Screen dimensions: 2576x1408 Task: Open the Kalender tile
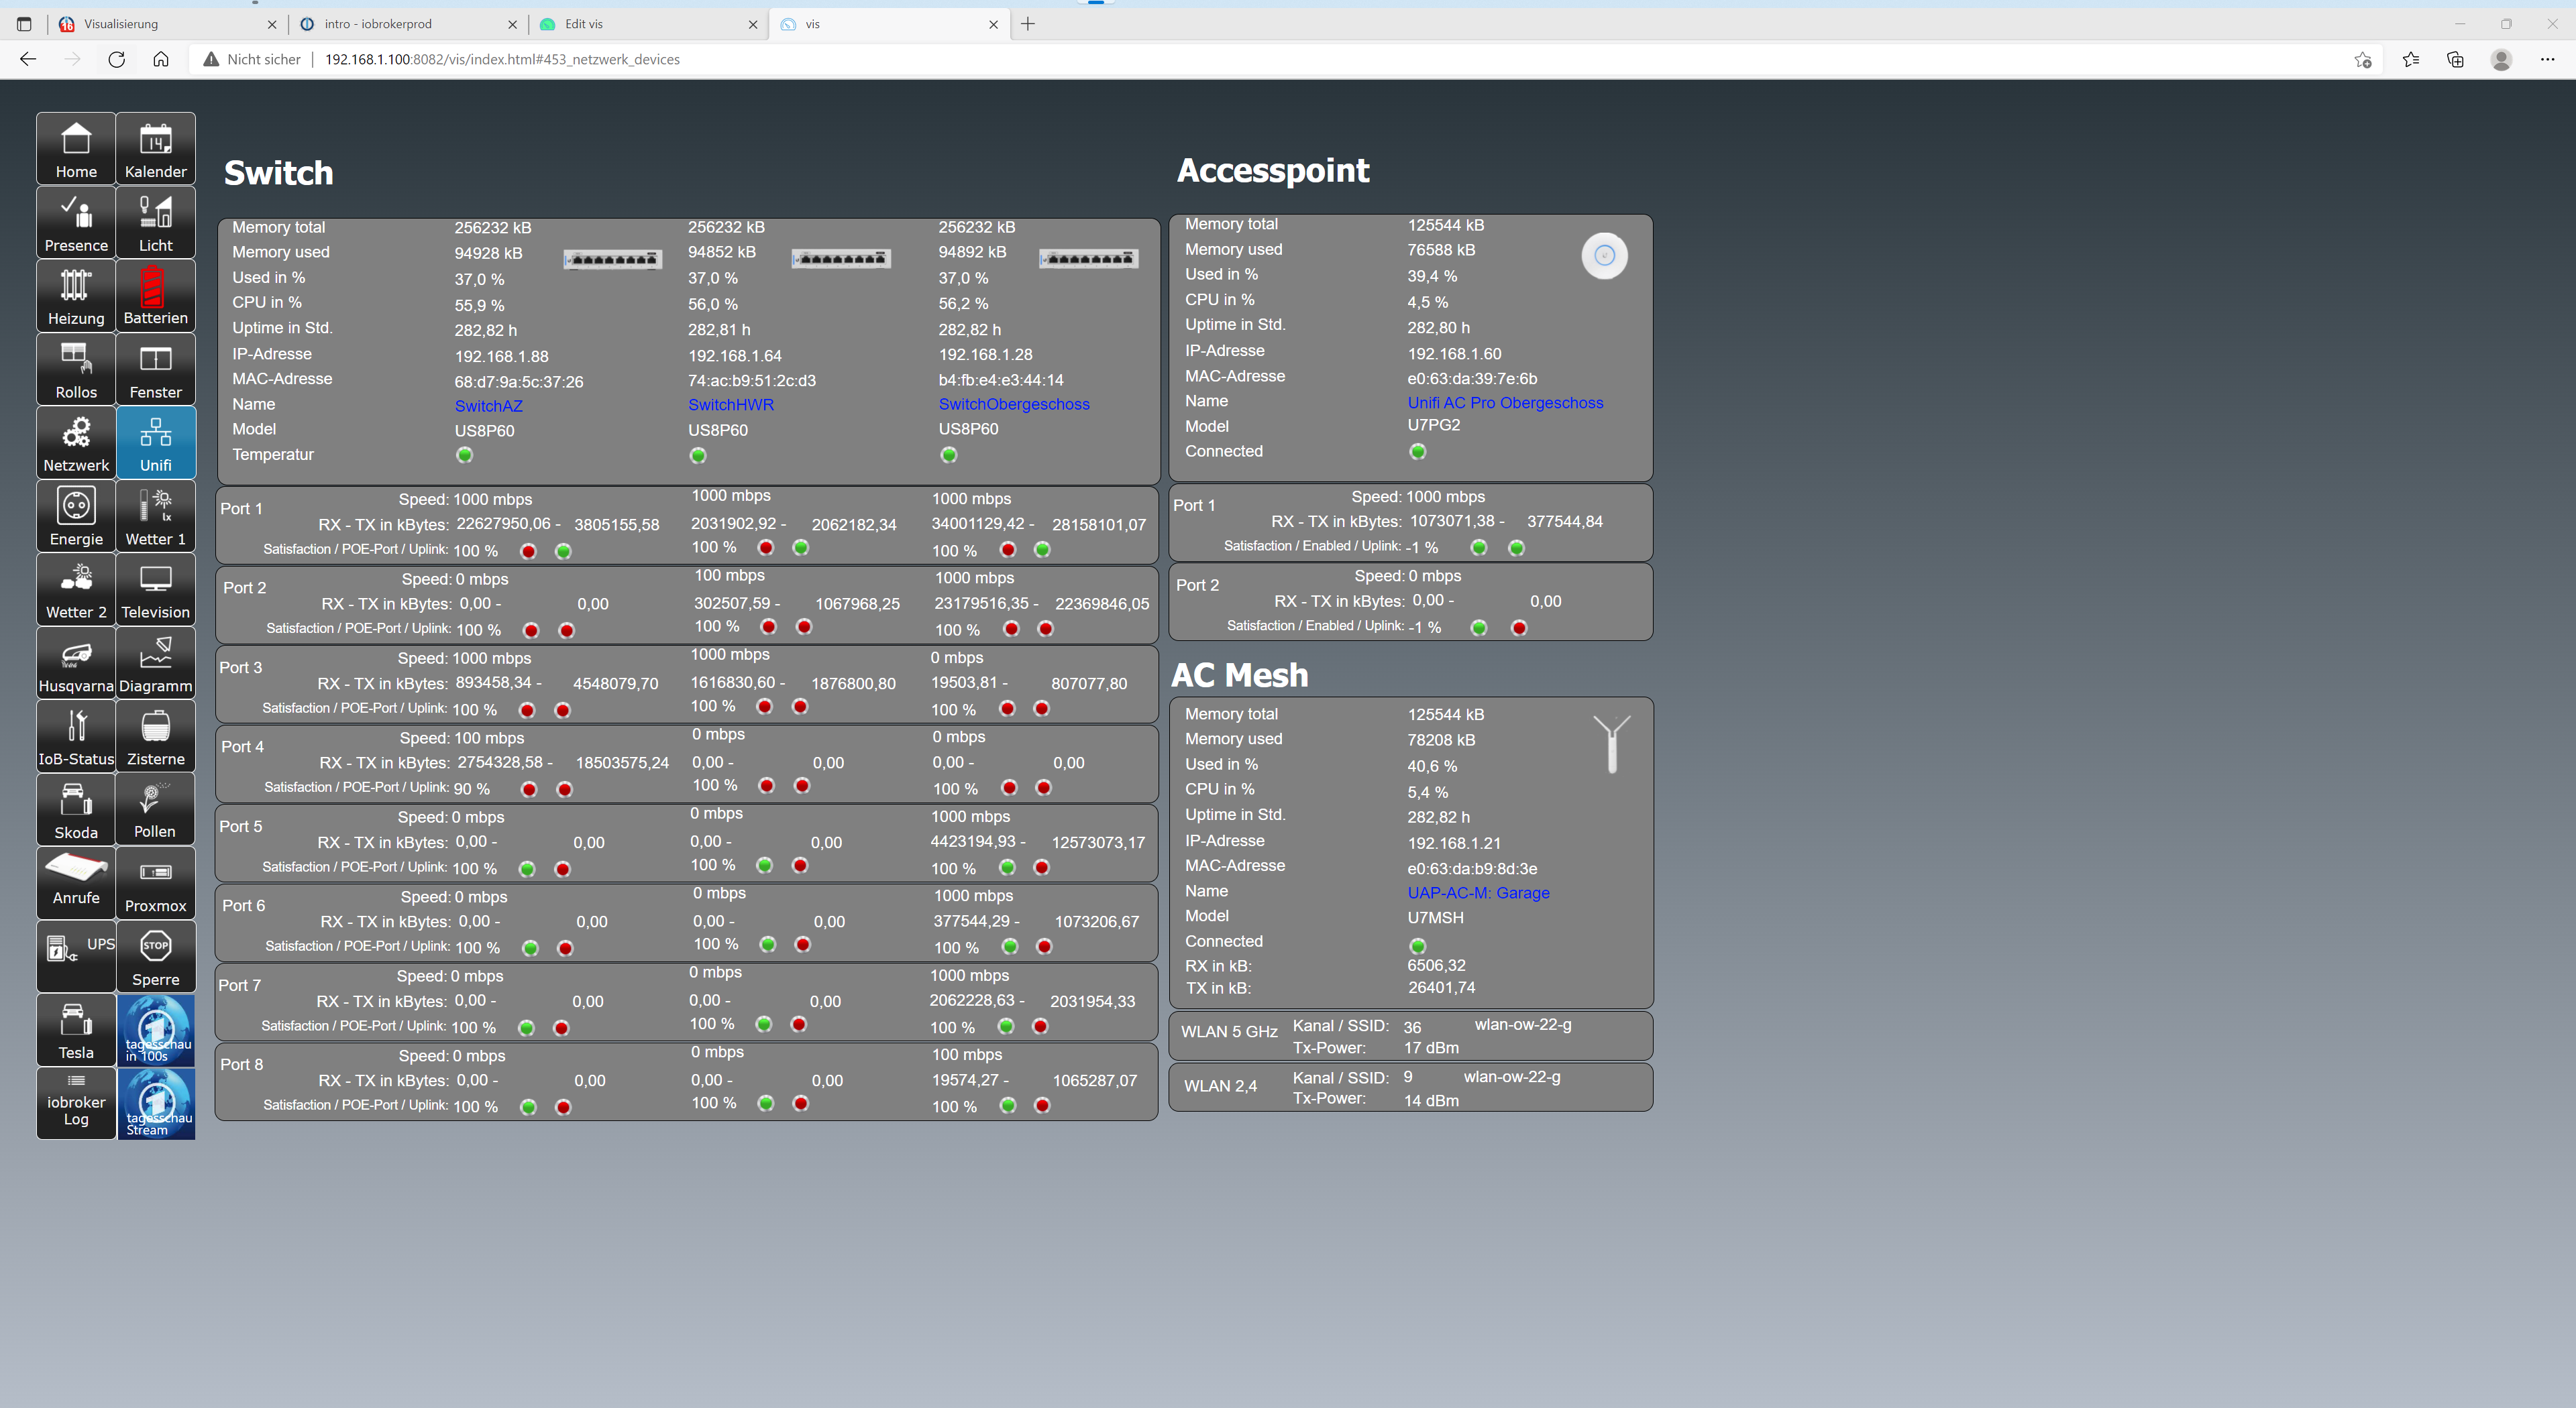tap(155, 149)
